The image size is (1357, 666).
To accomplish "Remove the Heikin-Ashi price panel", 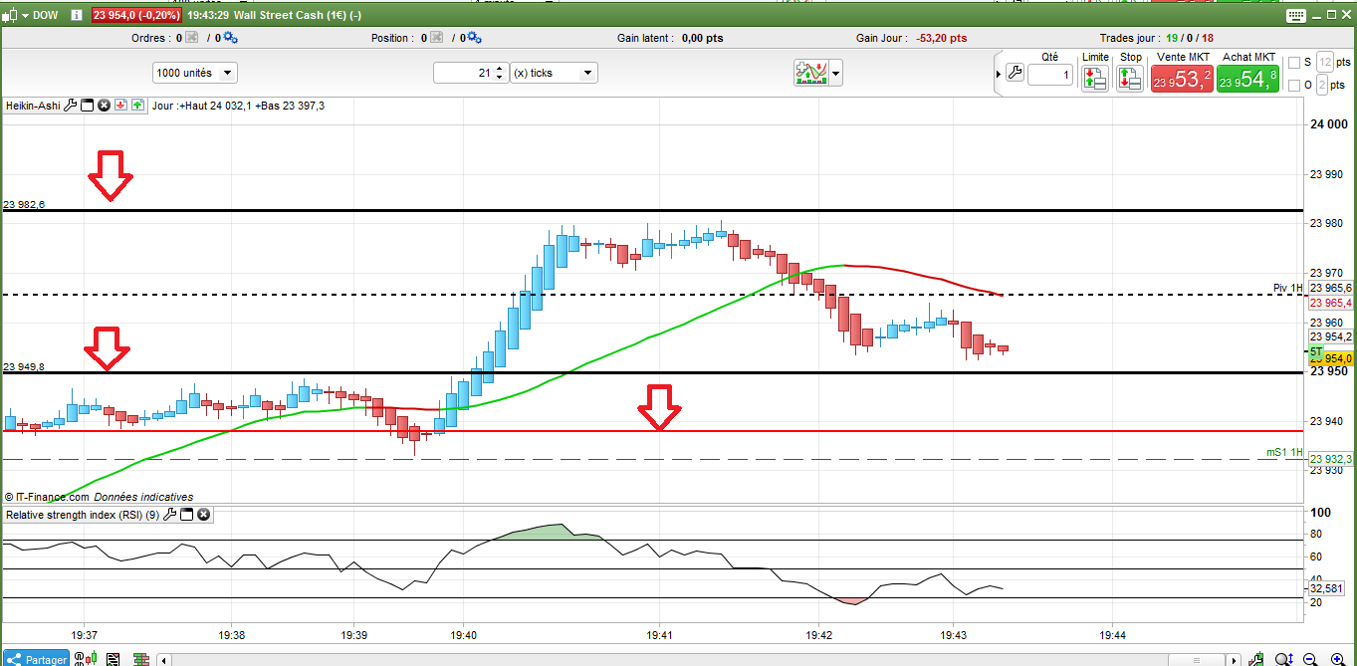I will tap(104, 105).
